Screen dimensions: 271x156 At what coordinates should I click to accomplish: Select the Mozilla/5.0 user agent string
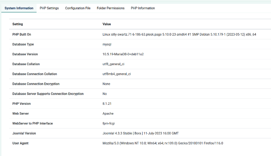163,143
